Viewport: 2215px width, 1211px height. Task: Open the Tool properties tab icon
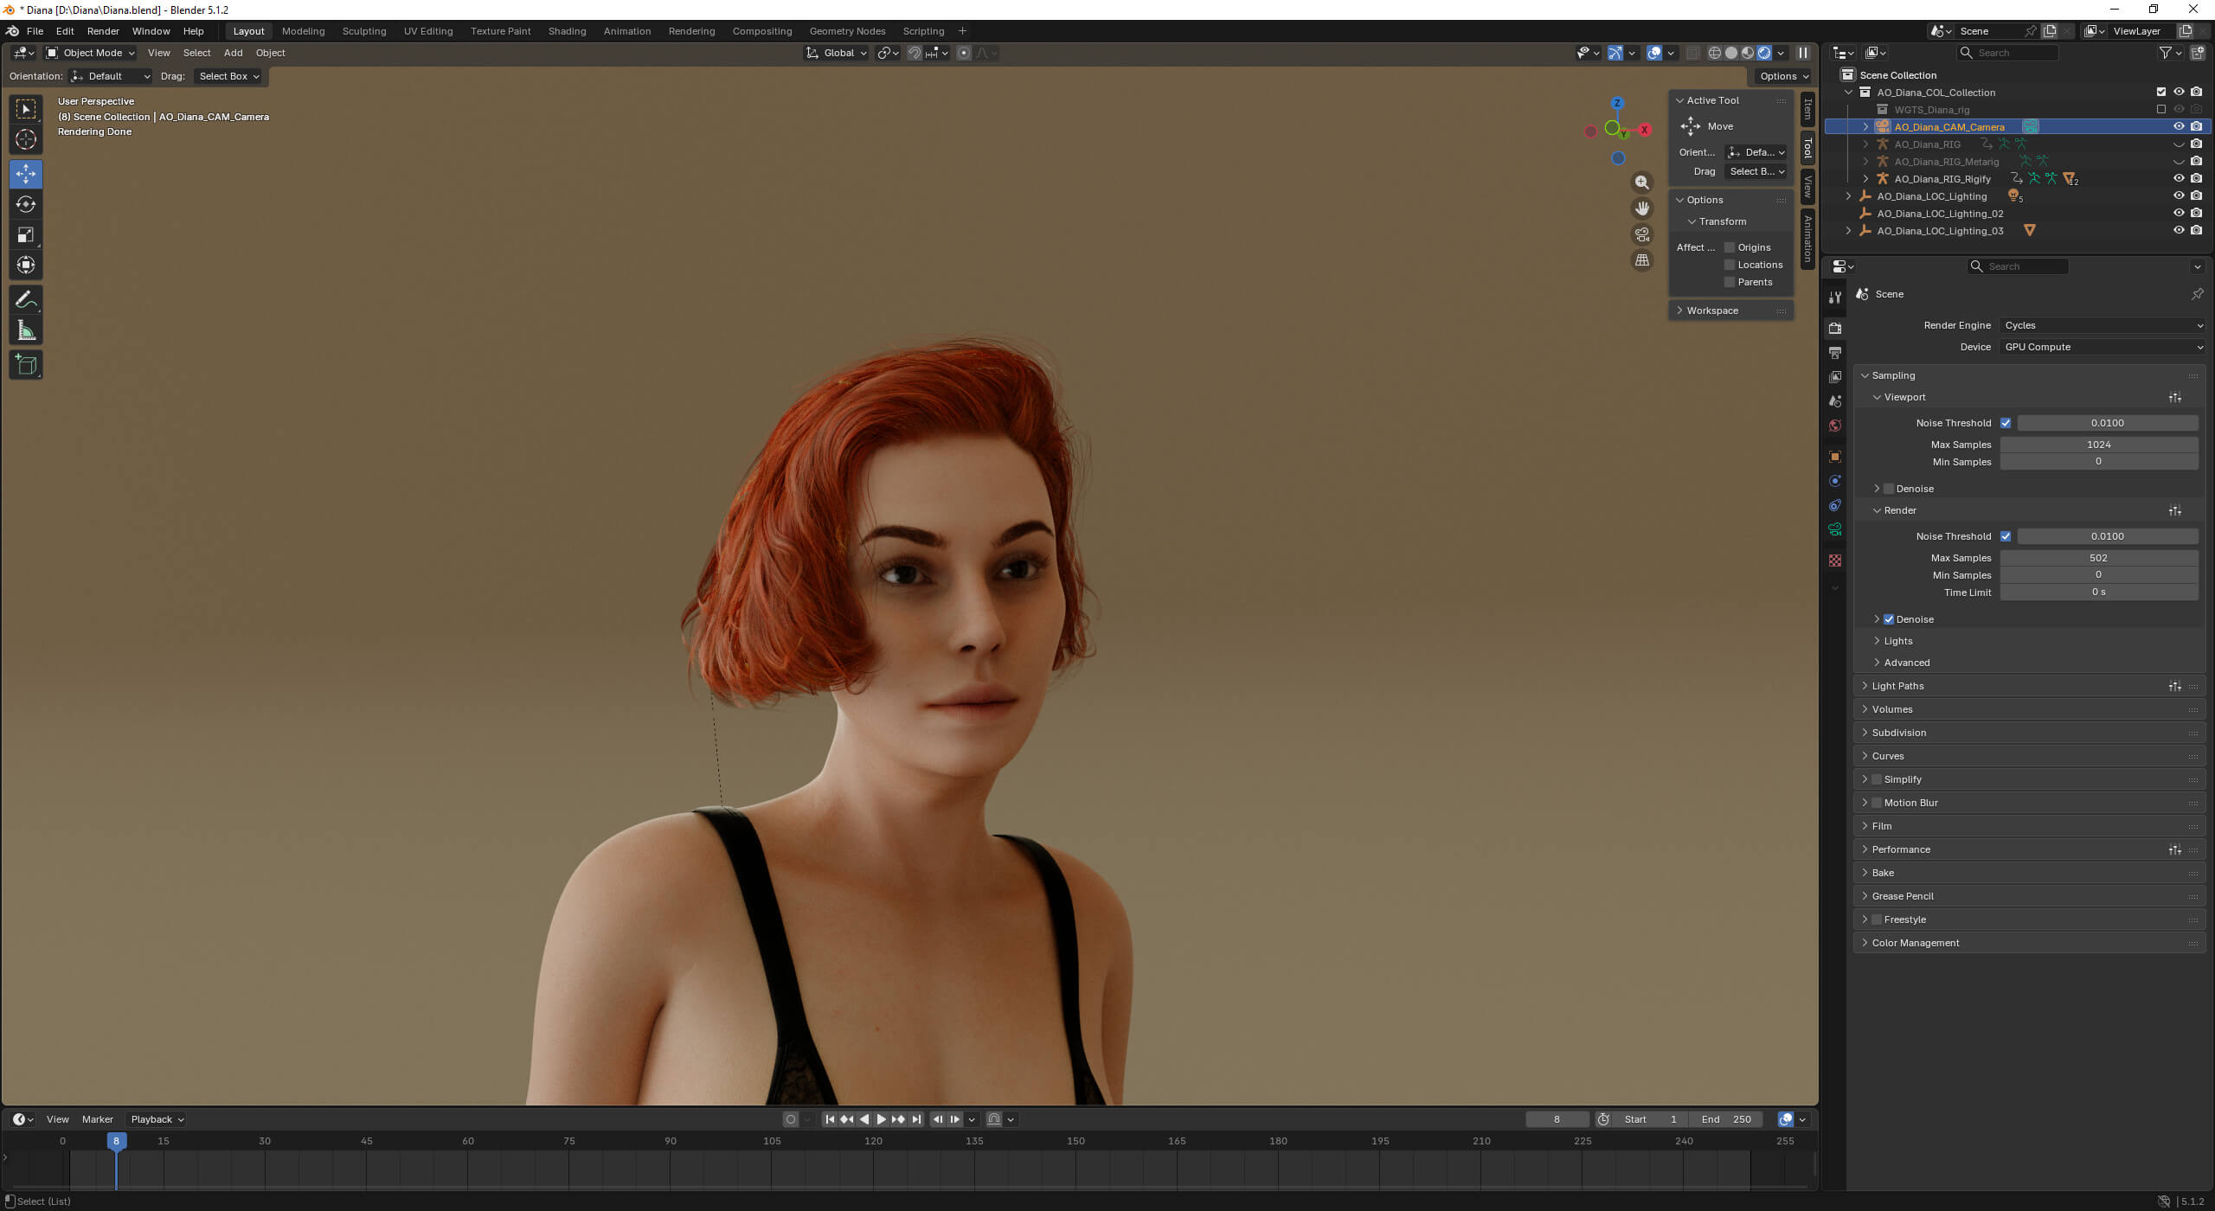(1835, 298)
